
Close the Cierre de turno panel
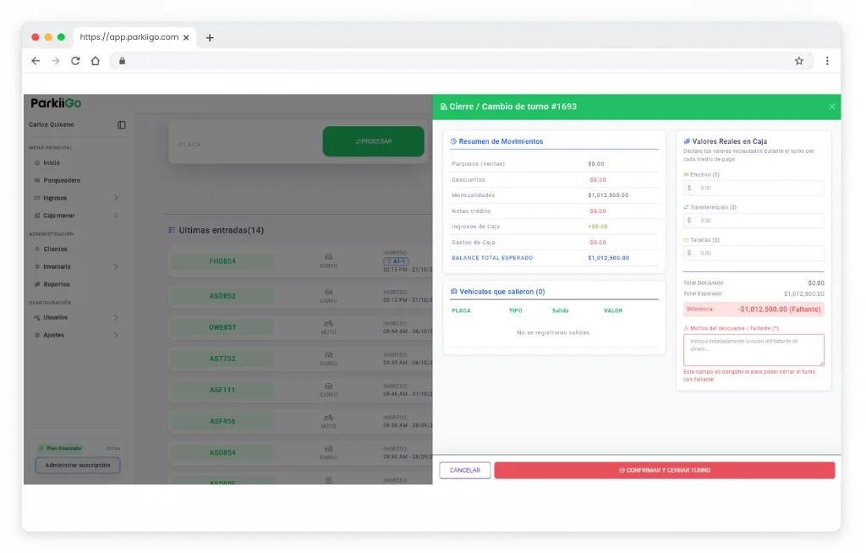point(832,107)
